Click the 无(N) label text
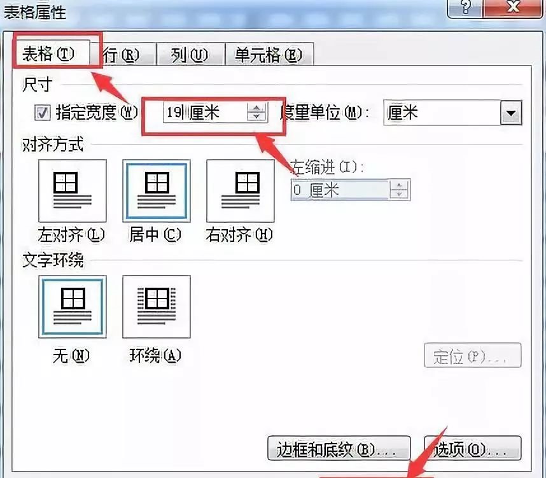546x478 pixels. [x=71, y=356]
